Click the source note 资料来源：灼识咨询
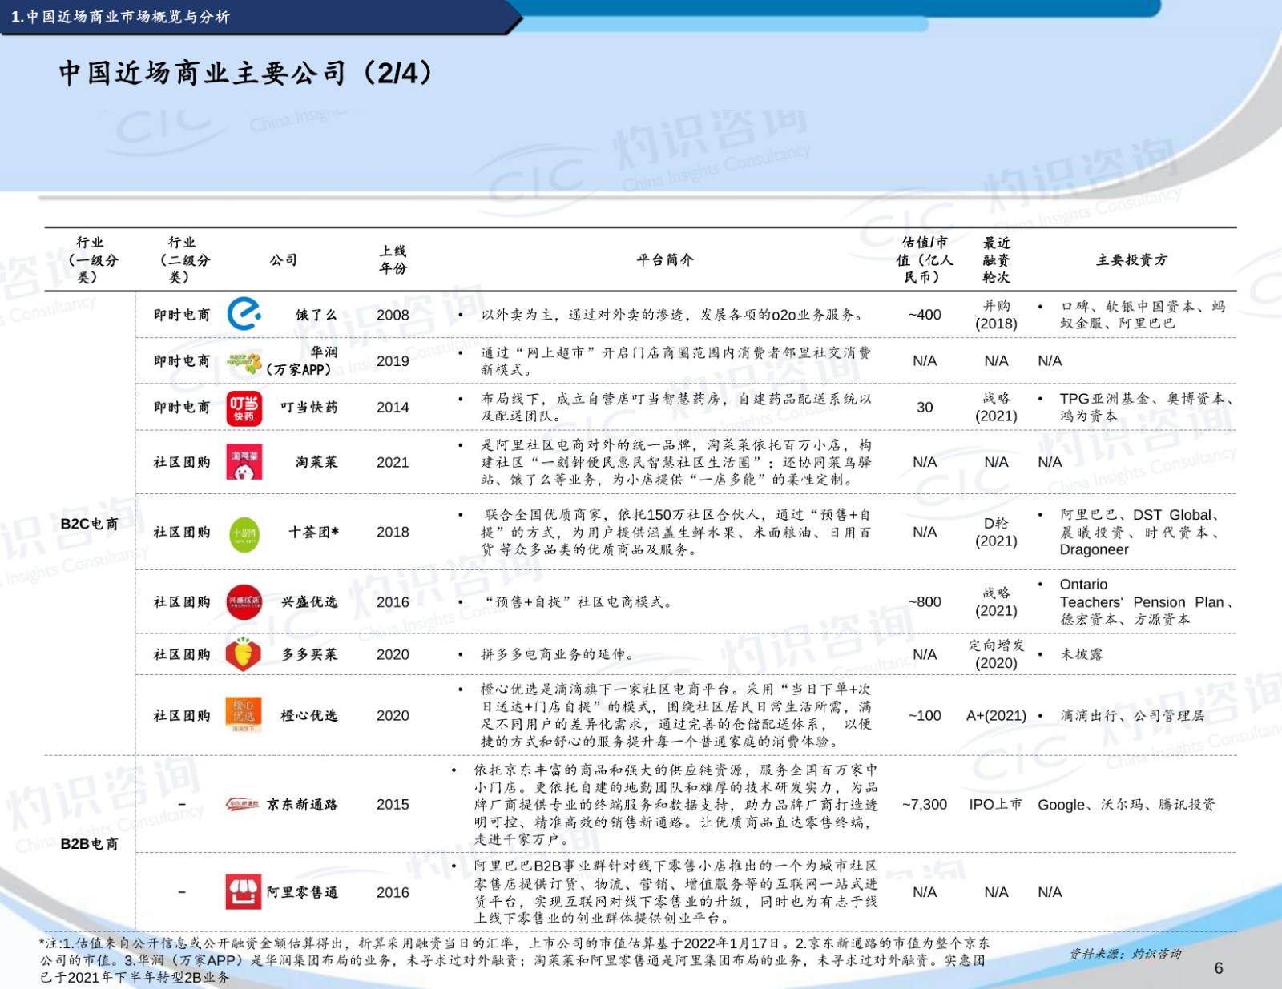This screenshot has width=1282, height=989. coord(1125,953)
